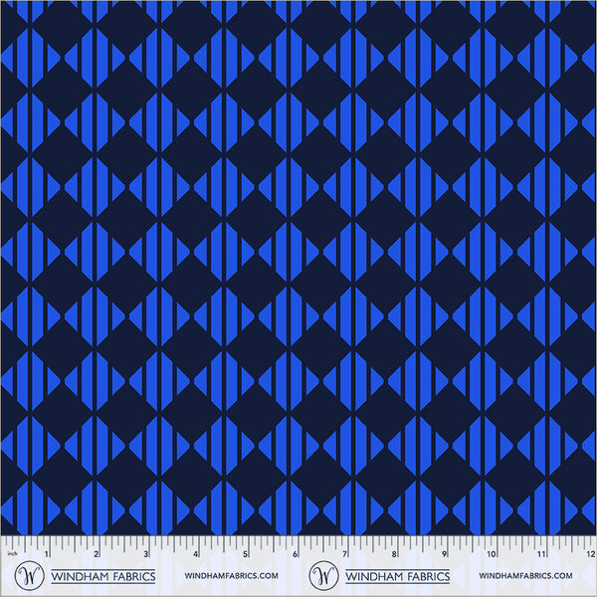Click the left Windham Fabrics W logo
The image size is (597, 597).
click(x=29, y=575)
